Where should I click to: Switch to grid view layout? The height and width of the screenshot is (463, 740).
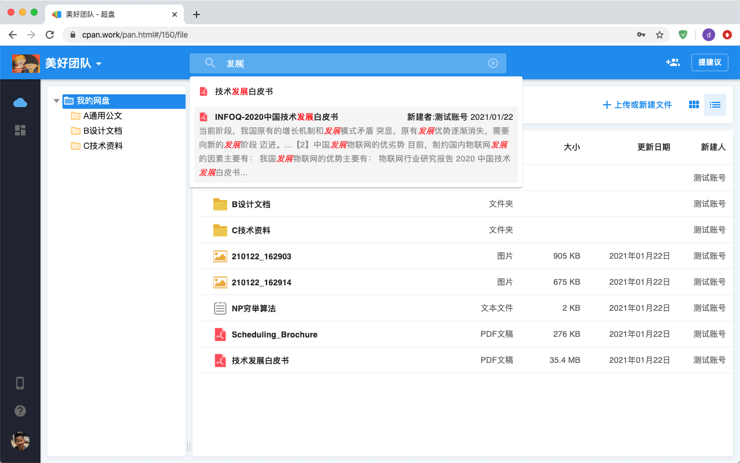coord(694,105)
